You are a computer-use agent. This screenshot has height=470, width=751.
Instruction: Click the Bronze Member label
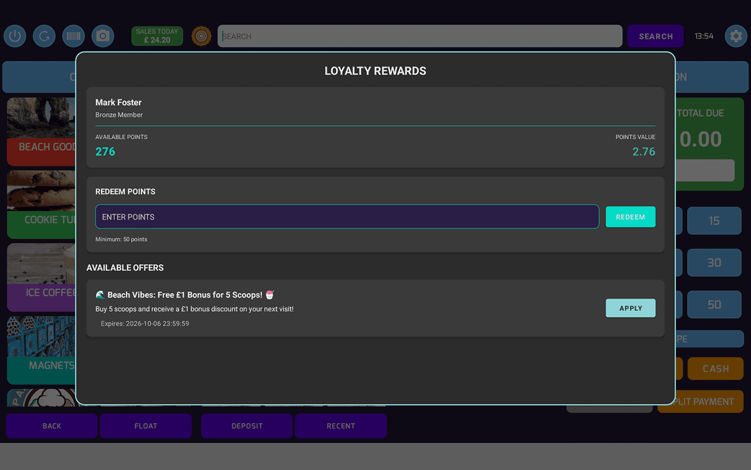[x=119, y=115]
